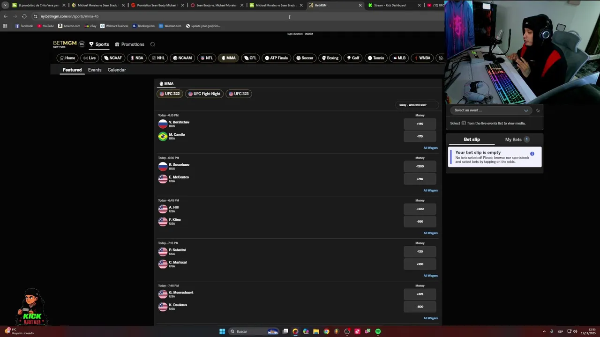The image size is (600, 337).
Task: Select the NBA sport chip
Action: (x=136, y=58)
